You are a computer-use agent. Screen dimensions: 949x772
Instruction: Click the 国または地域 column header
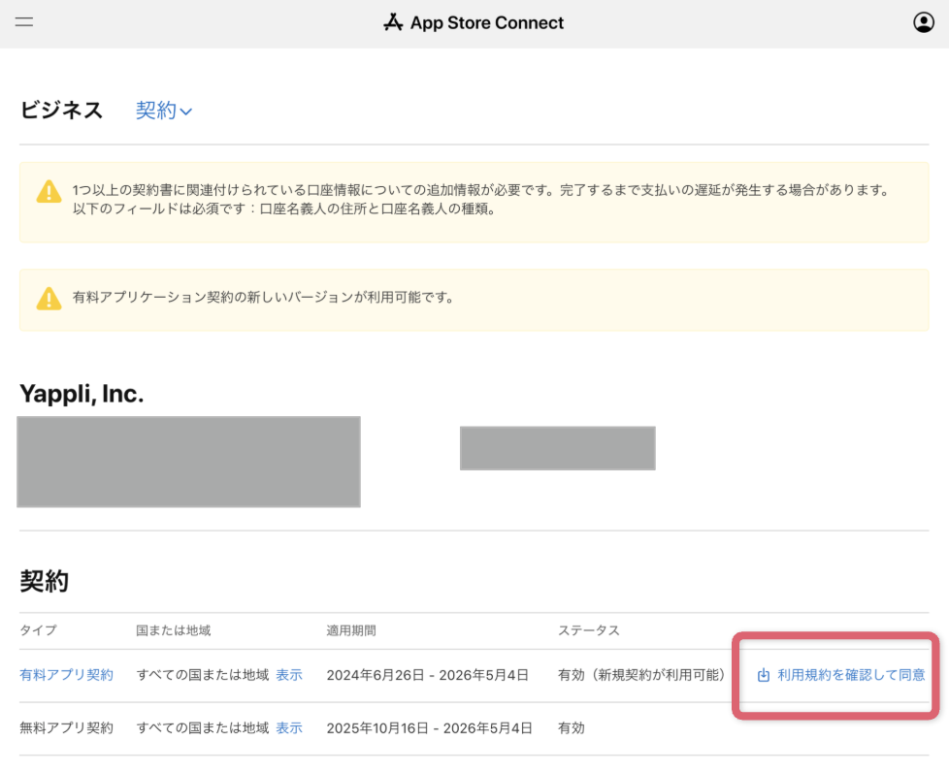(173, 630)
